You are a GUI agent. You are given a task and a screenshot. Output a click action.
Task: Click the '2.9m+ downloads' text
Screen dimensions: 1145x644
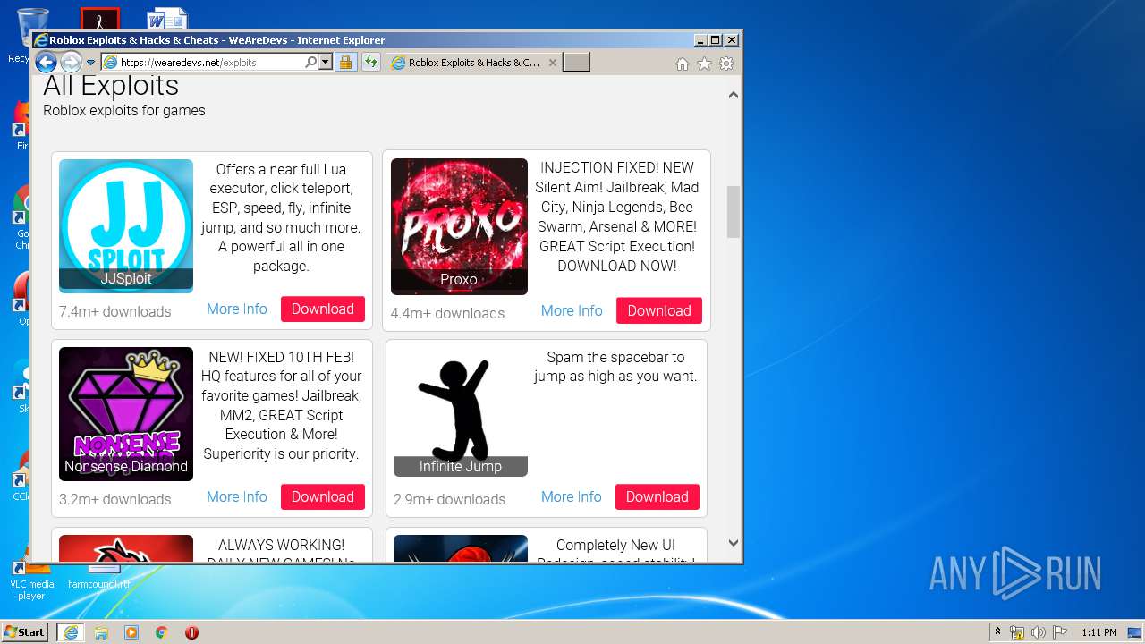(450, 499)
